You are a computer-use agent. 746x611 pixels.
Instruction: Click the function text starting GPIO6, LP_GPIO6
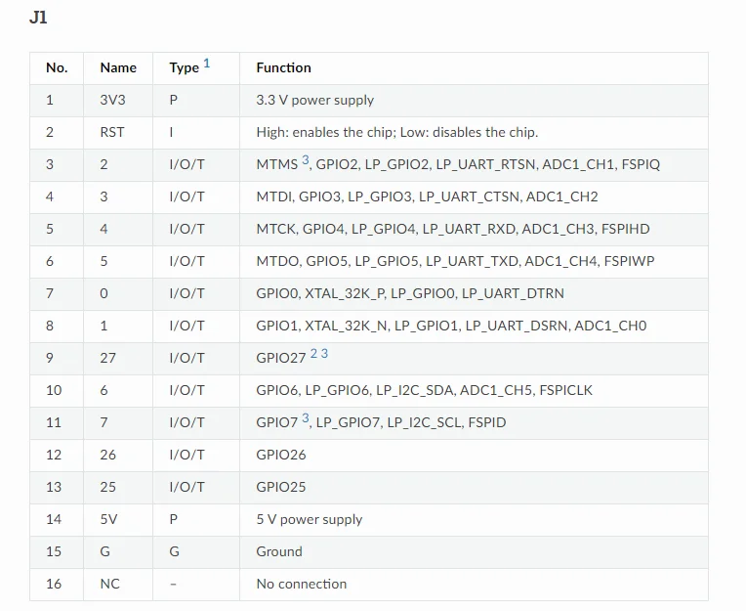425,390
